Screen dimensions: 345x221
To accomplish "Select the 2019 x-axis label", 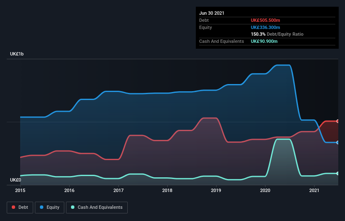I will tap(216, 190).
